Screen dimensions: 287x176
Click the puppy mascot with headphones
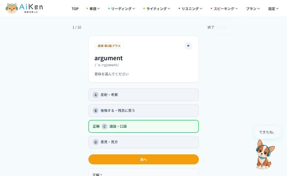click(265, 154)
